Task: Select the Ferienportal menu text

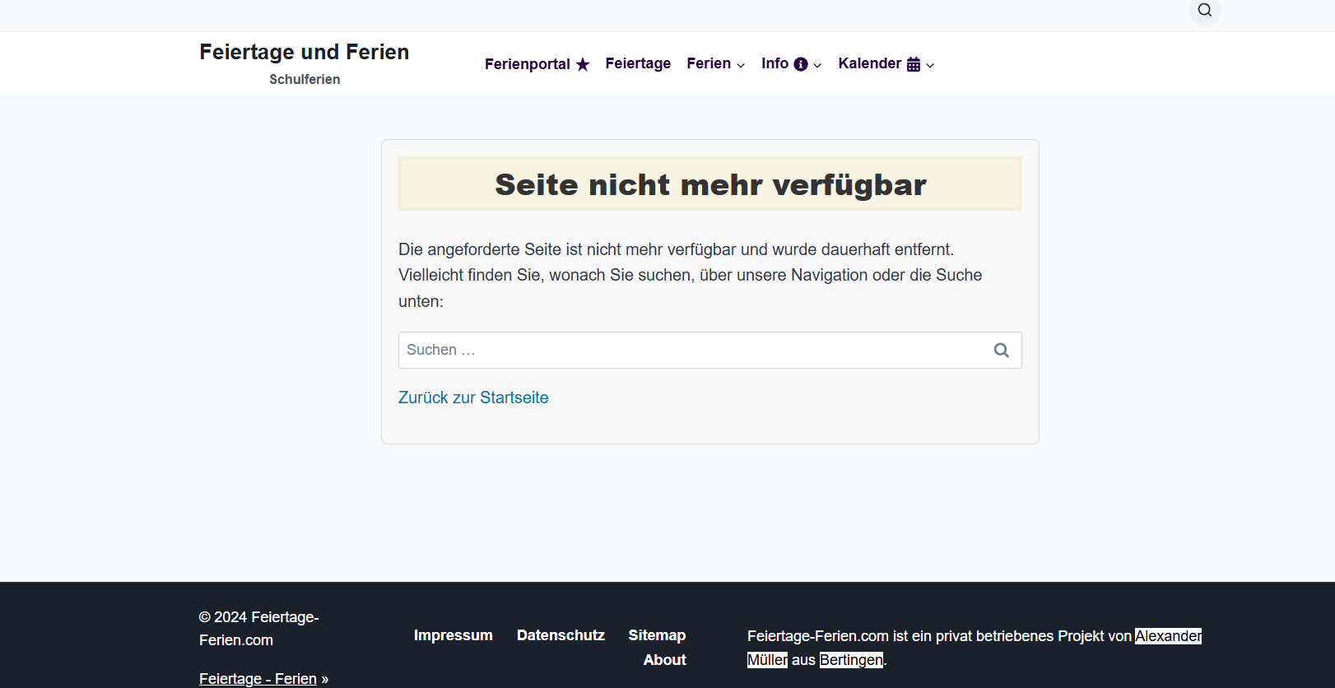Action: pyautogui.click(x=527, y=64)
